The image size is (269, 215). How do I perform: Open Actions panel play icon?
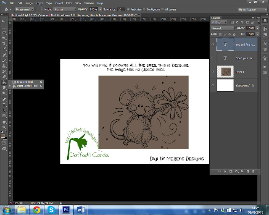coord(265,67)
